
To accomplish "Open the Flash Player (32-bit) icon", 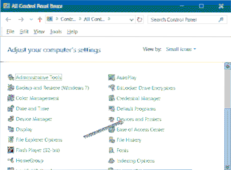I will click(10, 150).
